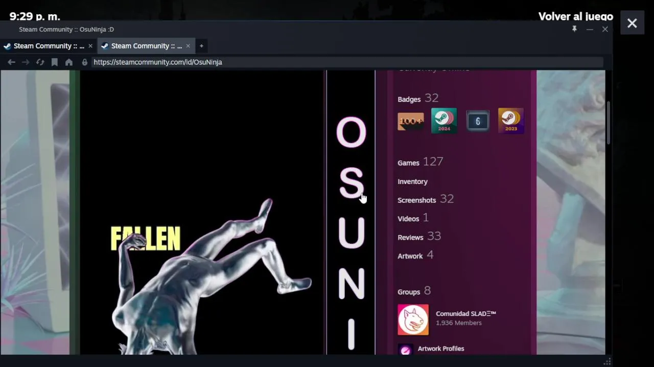Click the padlock security icon

[x=85, y=62]
